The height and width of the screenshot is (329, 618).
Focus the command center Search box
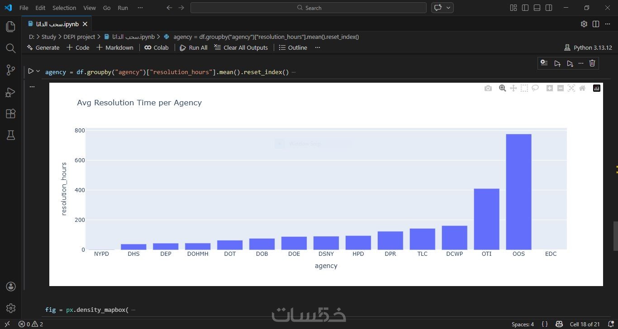tap(309, 8)
